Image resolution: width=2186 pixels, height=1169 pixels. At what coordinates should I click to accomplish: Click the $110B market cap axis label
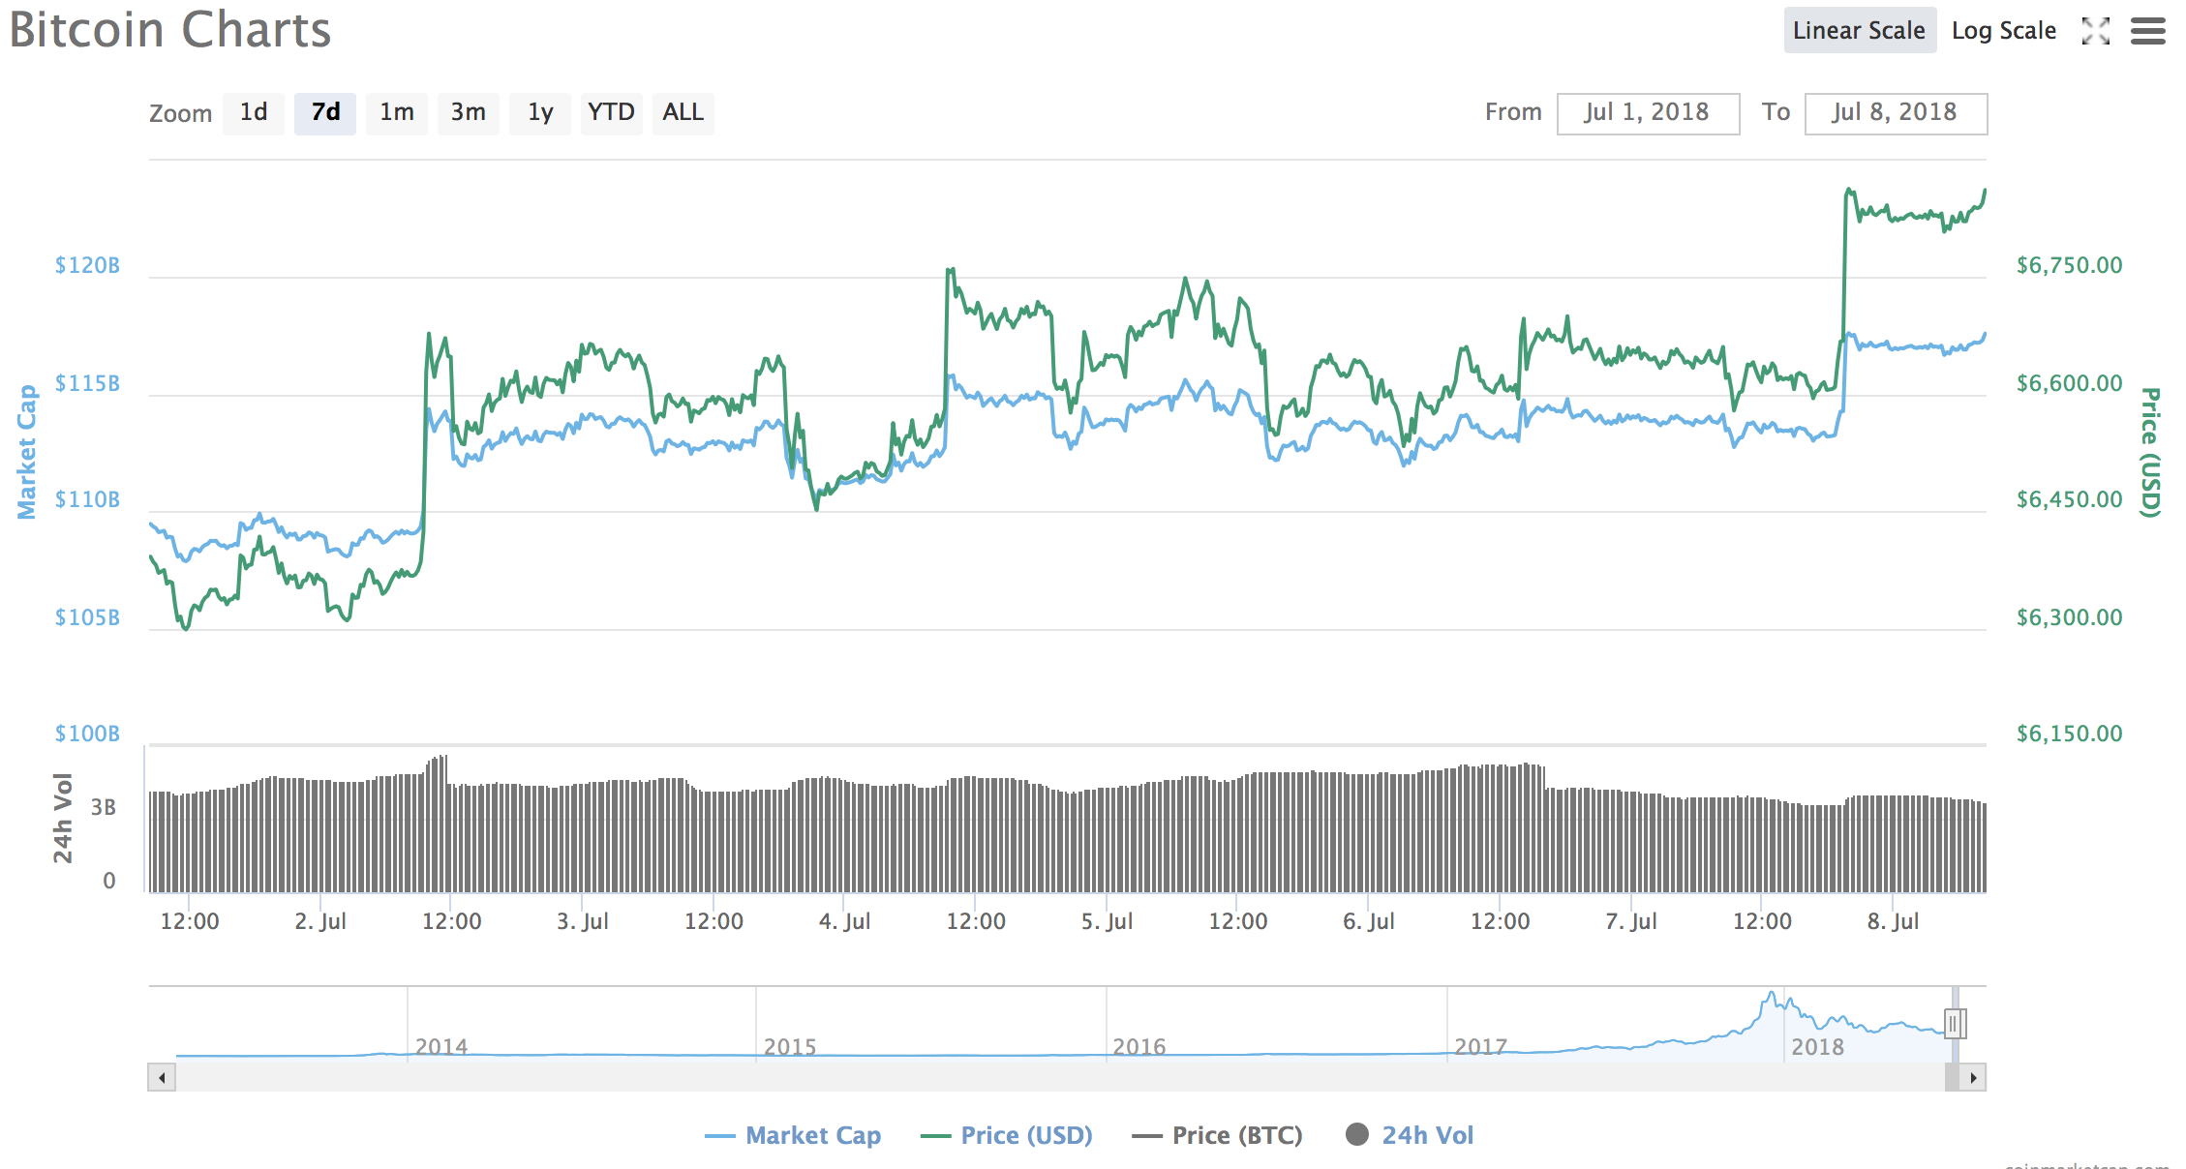(x=87, y=499)
